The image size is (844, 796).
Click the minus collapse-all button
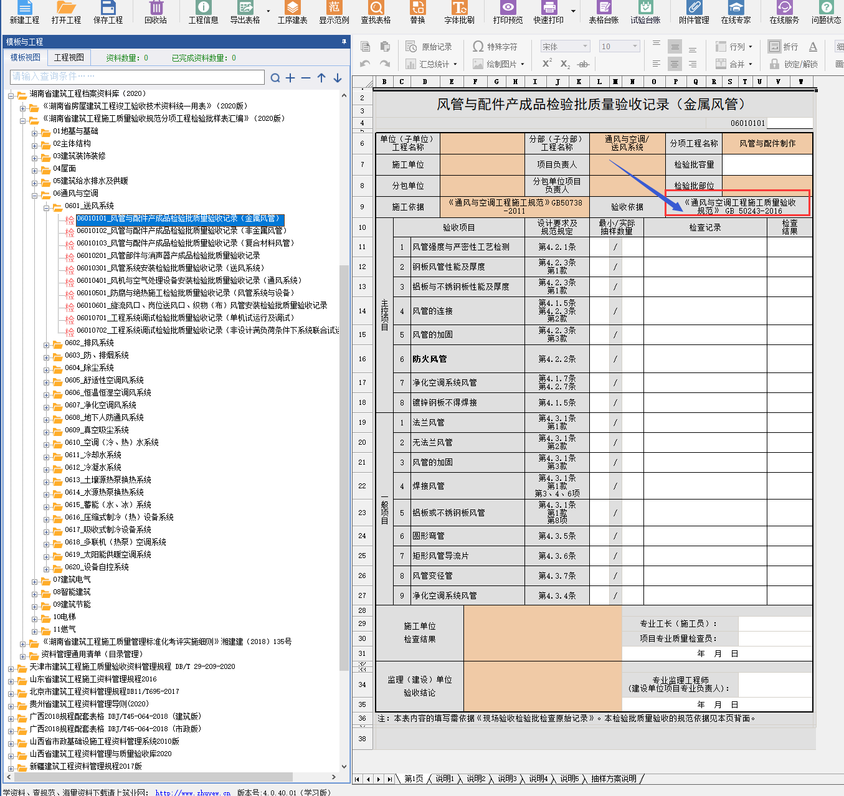click(306, 77)
